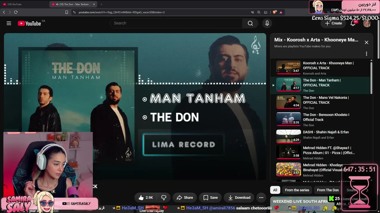Select the All filter chip
This screenshot has height=213, width=380.
(x=275, y=190)
